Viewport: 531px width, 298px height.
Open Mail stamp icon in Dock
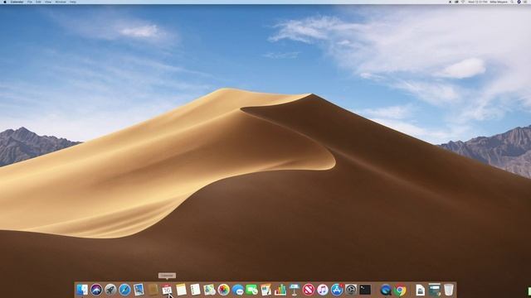tap(139, 290)
